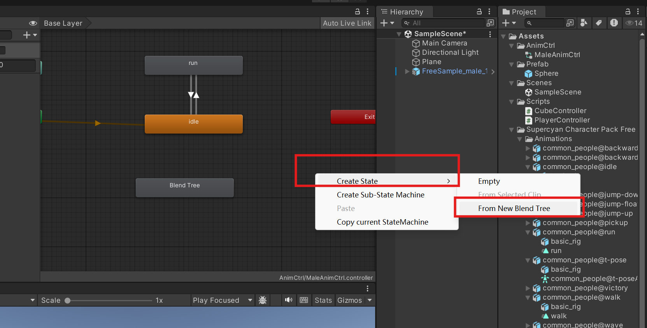Toggle Mute Audio speaker icon
This screenshot has height=328, width=647.
[289, 300]
